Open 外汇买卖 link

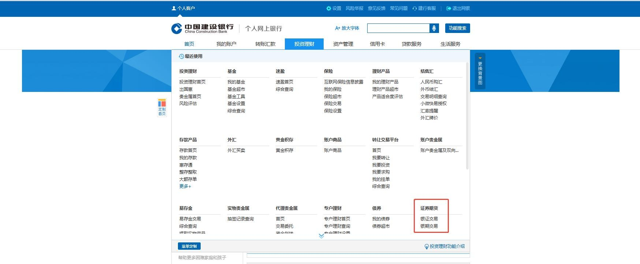[x=236, y=150]
